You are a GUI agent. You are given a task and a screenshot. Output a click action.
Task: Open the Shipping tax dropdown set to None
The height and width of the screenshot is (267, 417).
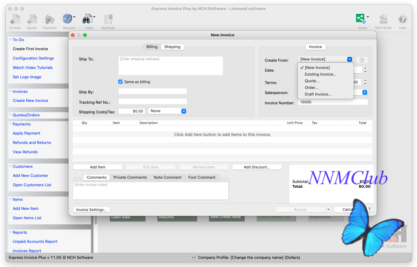coord(167,111)
